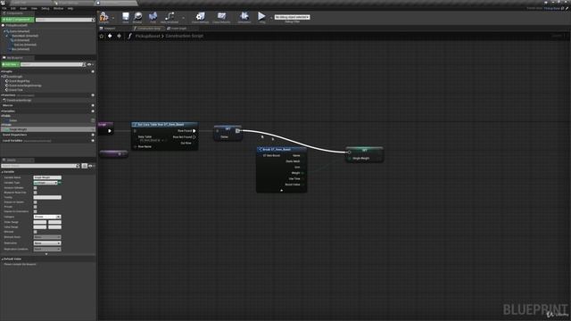Toggle Blueprint Read Only checkbox
The image size is (571, 321).
pyautogui.click(x=36, y=193)
